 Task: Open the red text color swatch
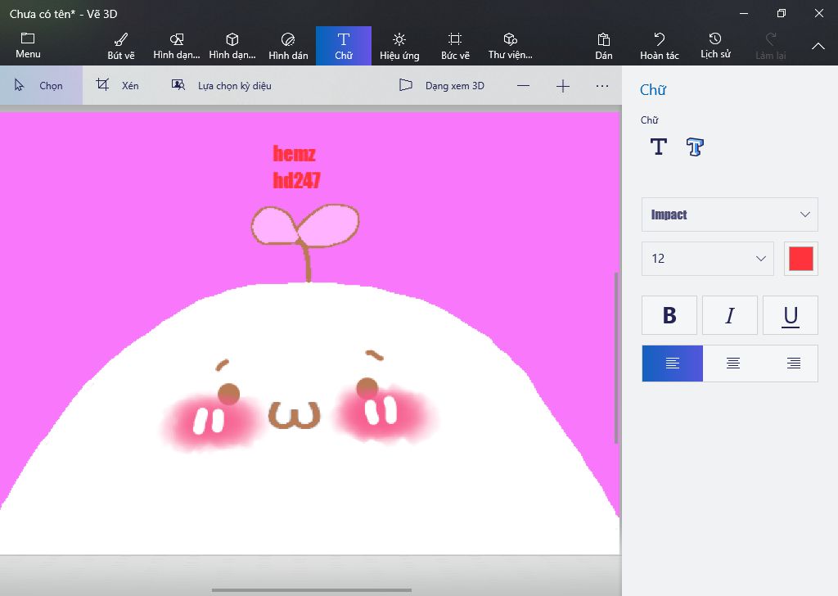tap(801, 259)
